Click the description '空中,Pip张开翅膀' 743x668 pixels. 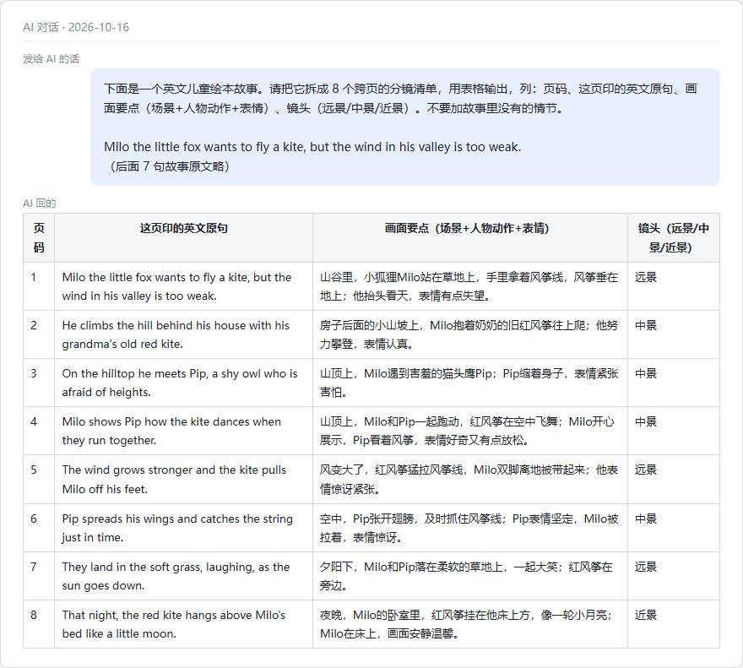point(469,528)
